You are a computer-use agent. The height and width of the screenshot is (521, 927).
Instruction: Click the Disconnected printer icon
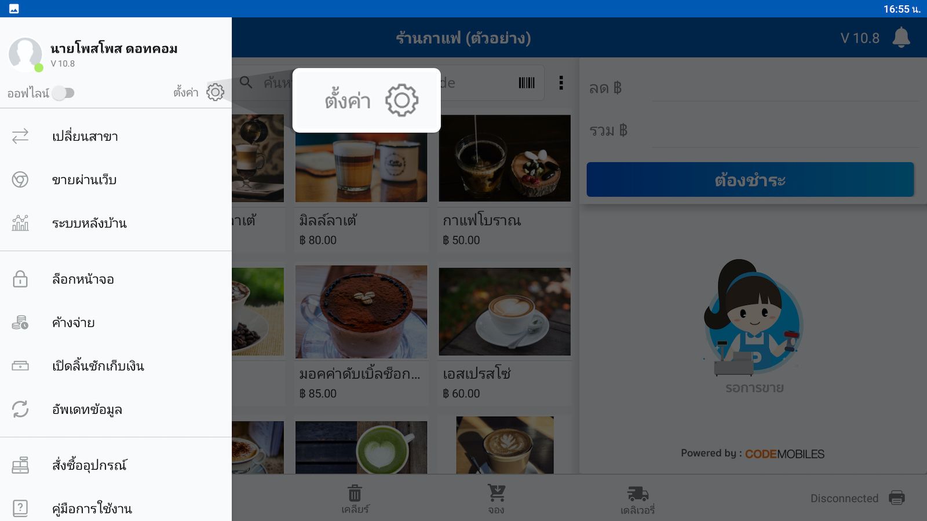pos(897,498)
